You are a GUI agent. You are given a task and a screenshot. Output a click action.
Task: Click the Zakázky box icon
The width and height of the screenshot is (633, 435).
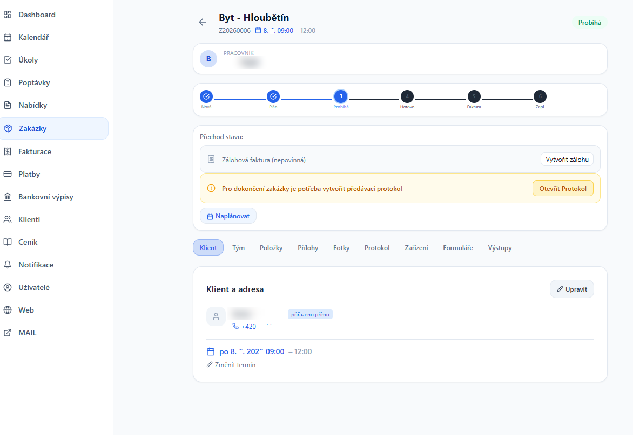tap(8, 128)
